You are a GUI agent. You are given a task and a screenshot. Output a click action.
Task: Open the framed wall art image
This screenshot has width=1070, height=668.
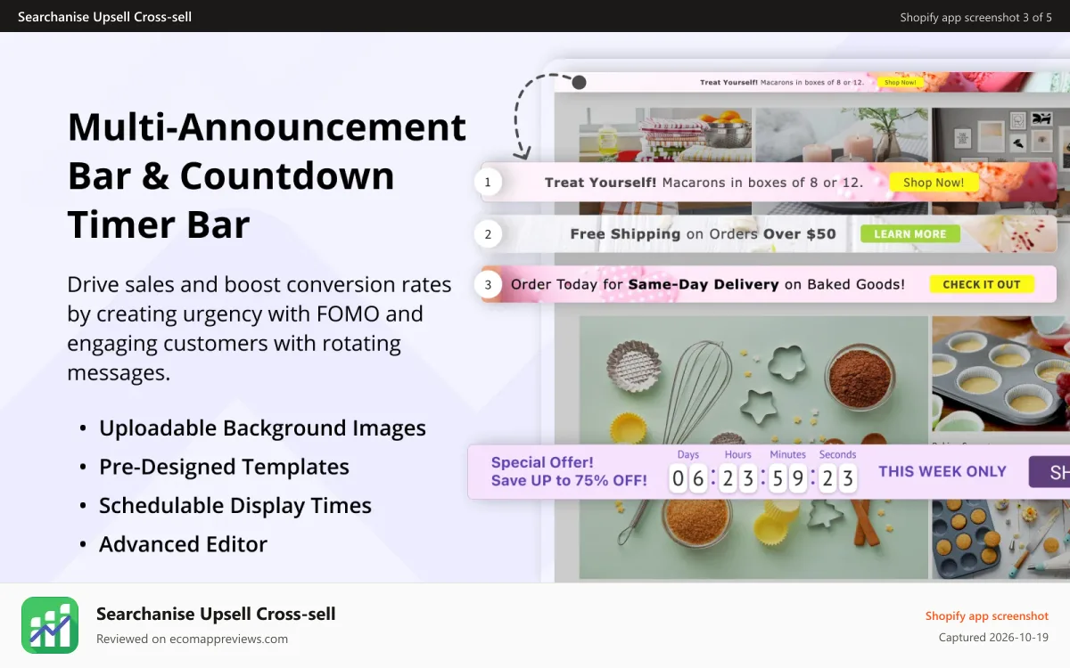[1000, 134]
